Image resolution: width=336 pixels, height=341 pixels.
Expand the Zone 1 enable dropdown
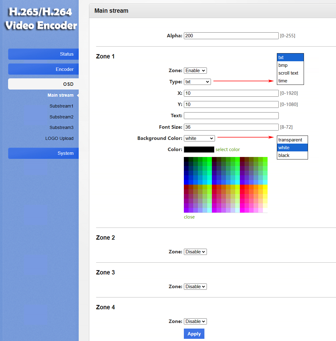[195, 71]
